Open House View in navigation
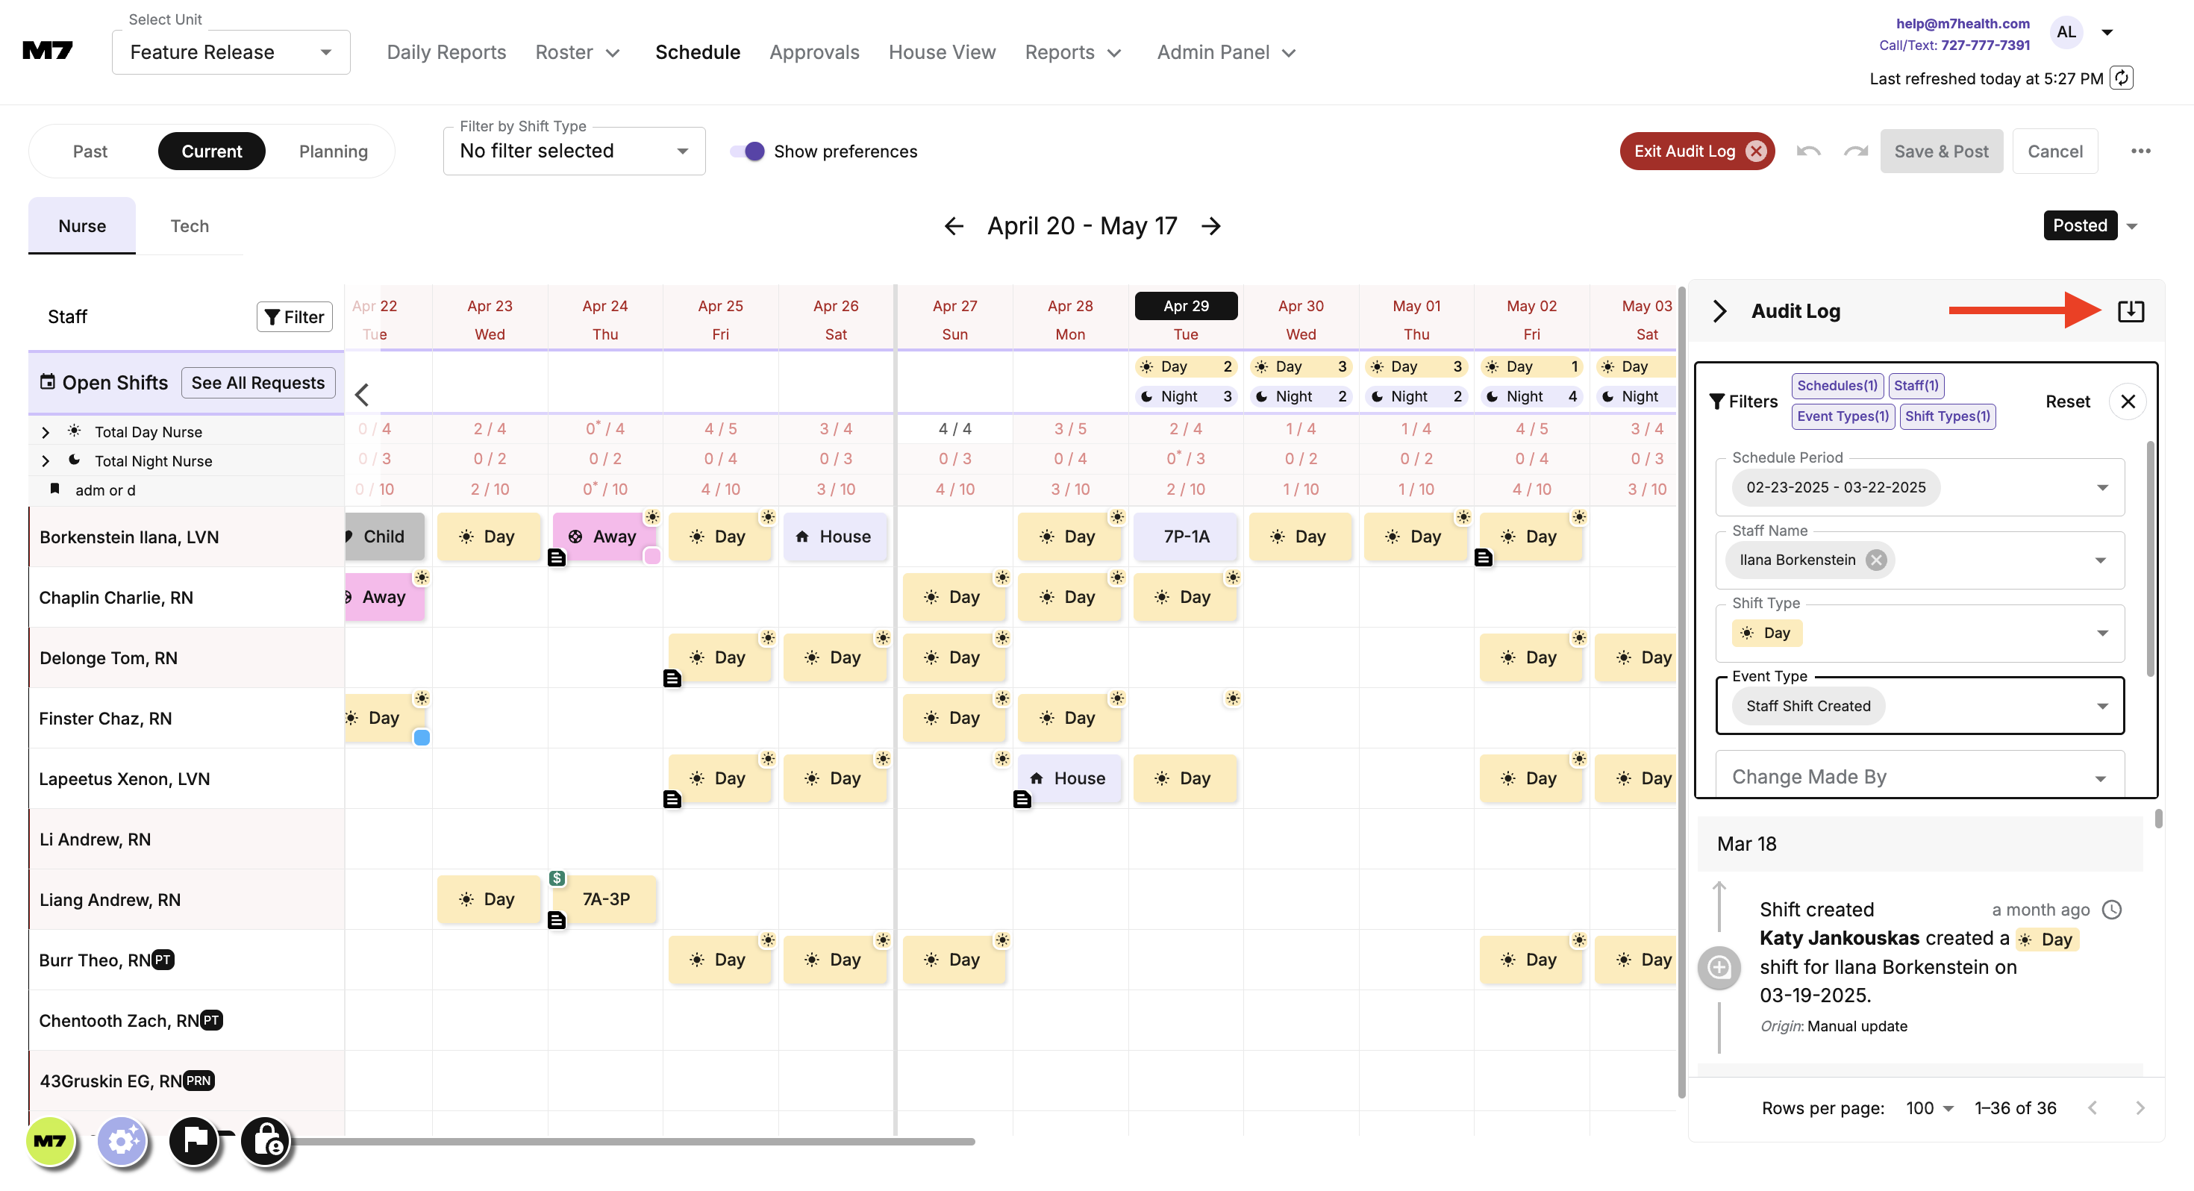 (941, 52)
